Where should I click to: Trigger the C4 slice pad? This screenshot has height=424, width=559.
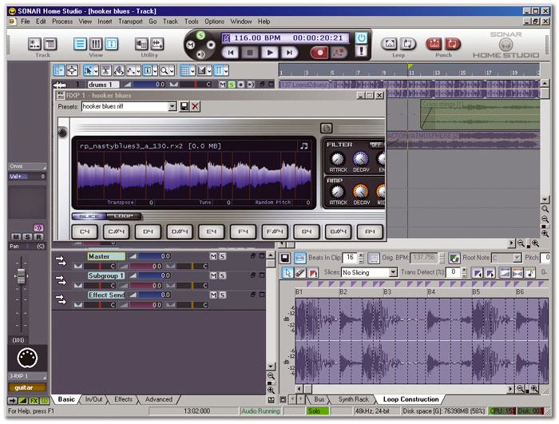click(x=84, y=232)
